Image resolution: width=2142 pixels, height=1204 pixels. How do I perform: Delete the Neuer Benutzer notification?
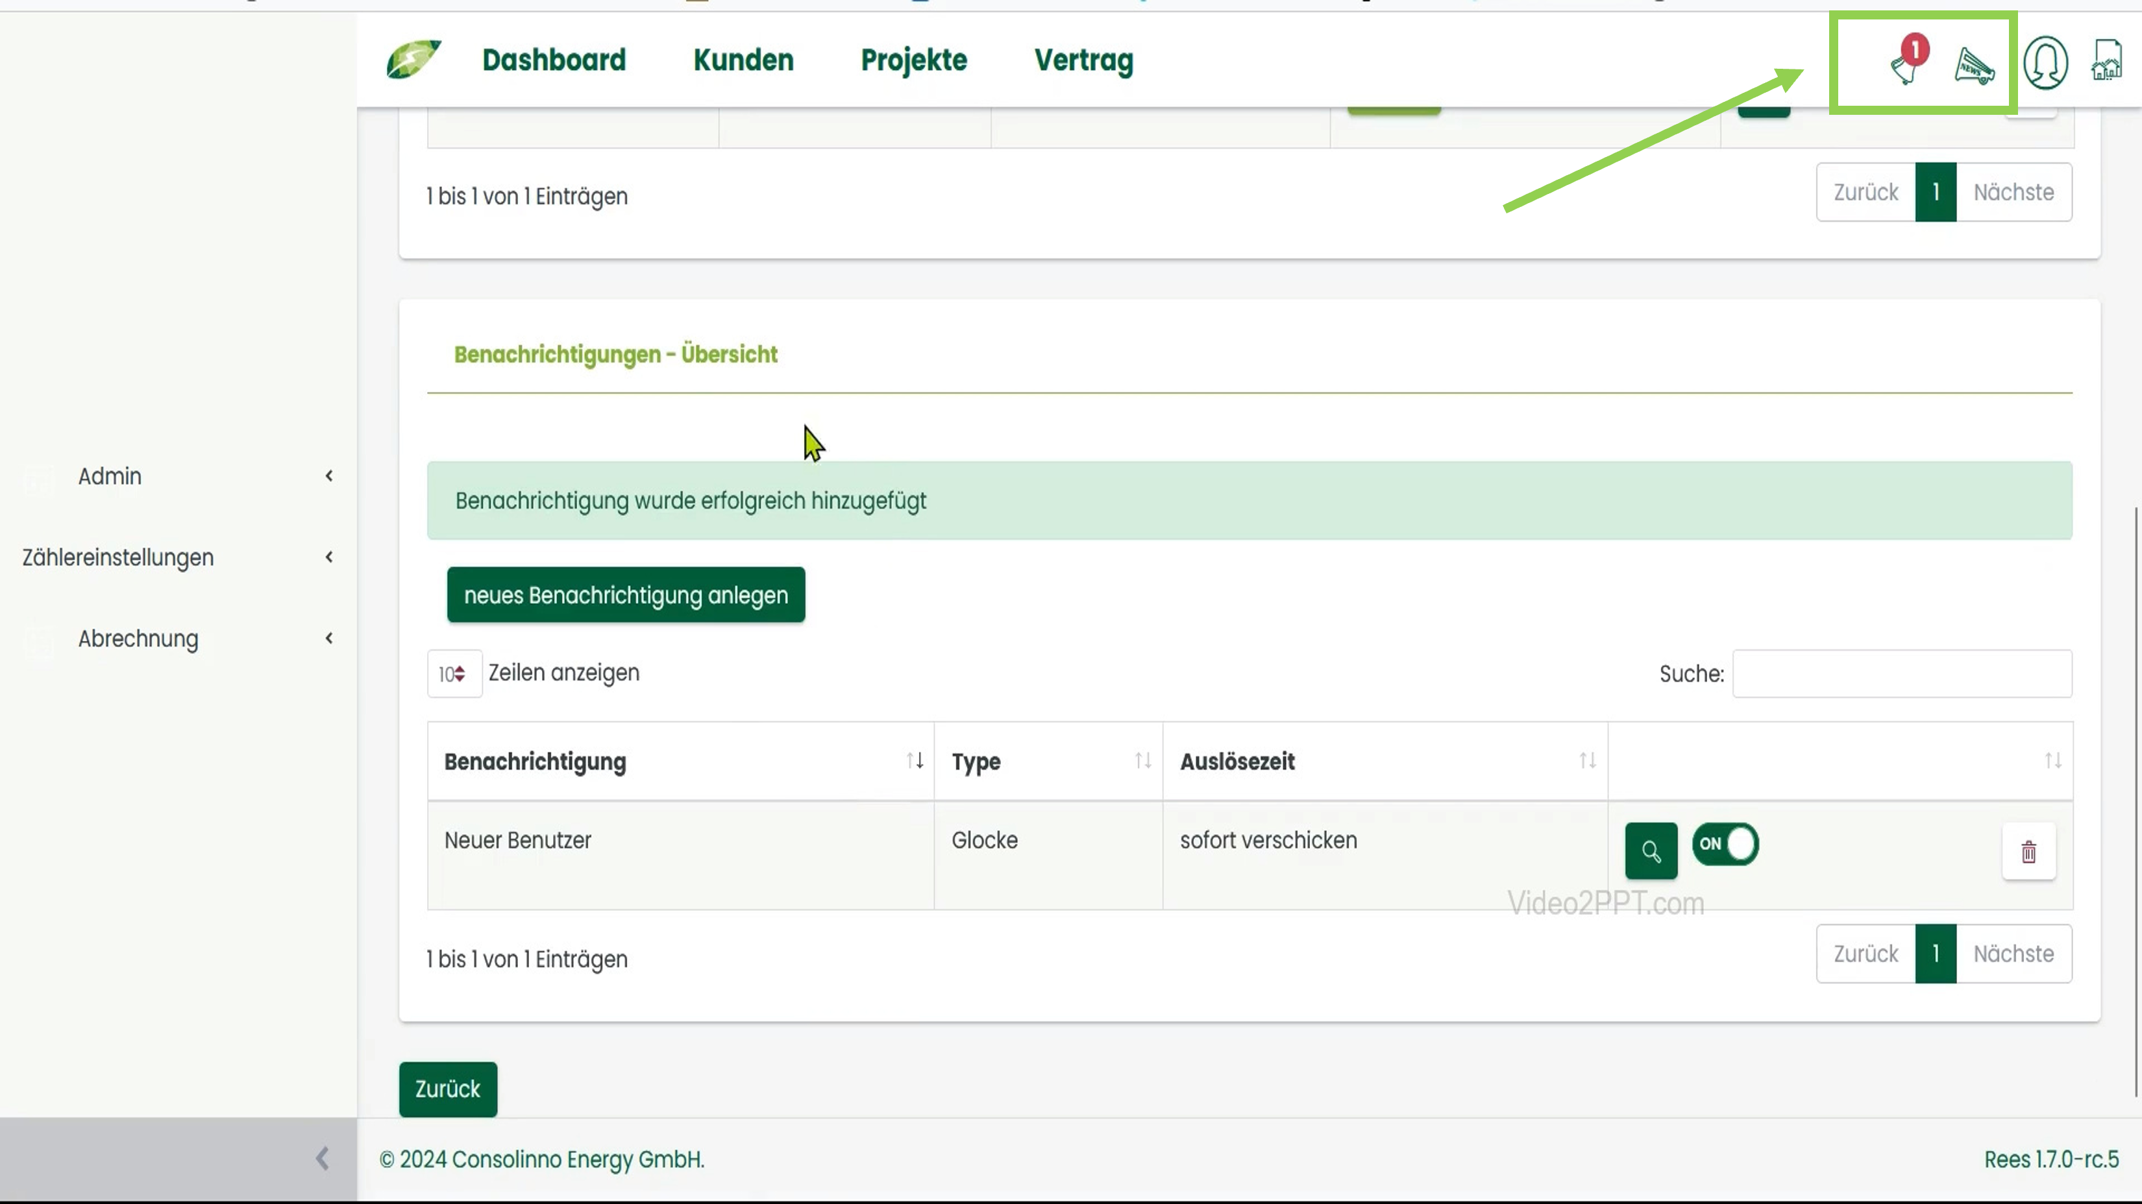(2028, 852)
